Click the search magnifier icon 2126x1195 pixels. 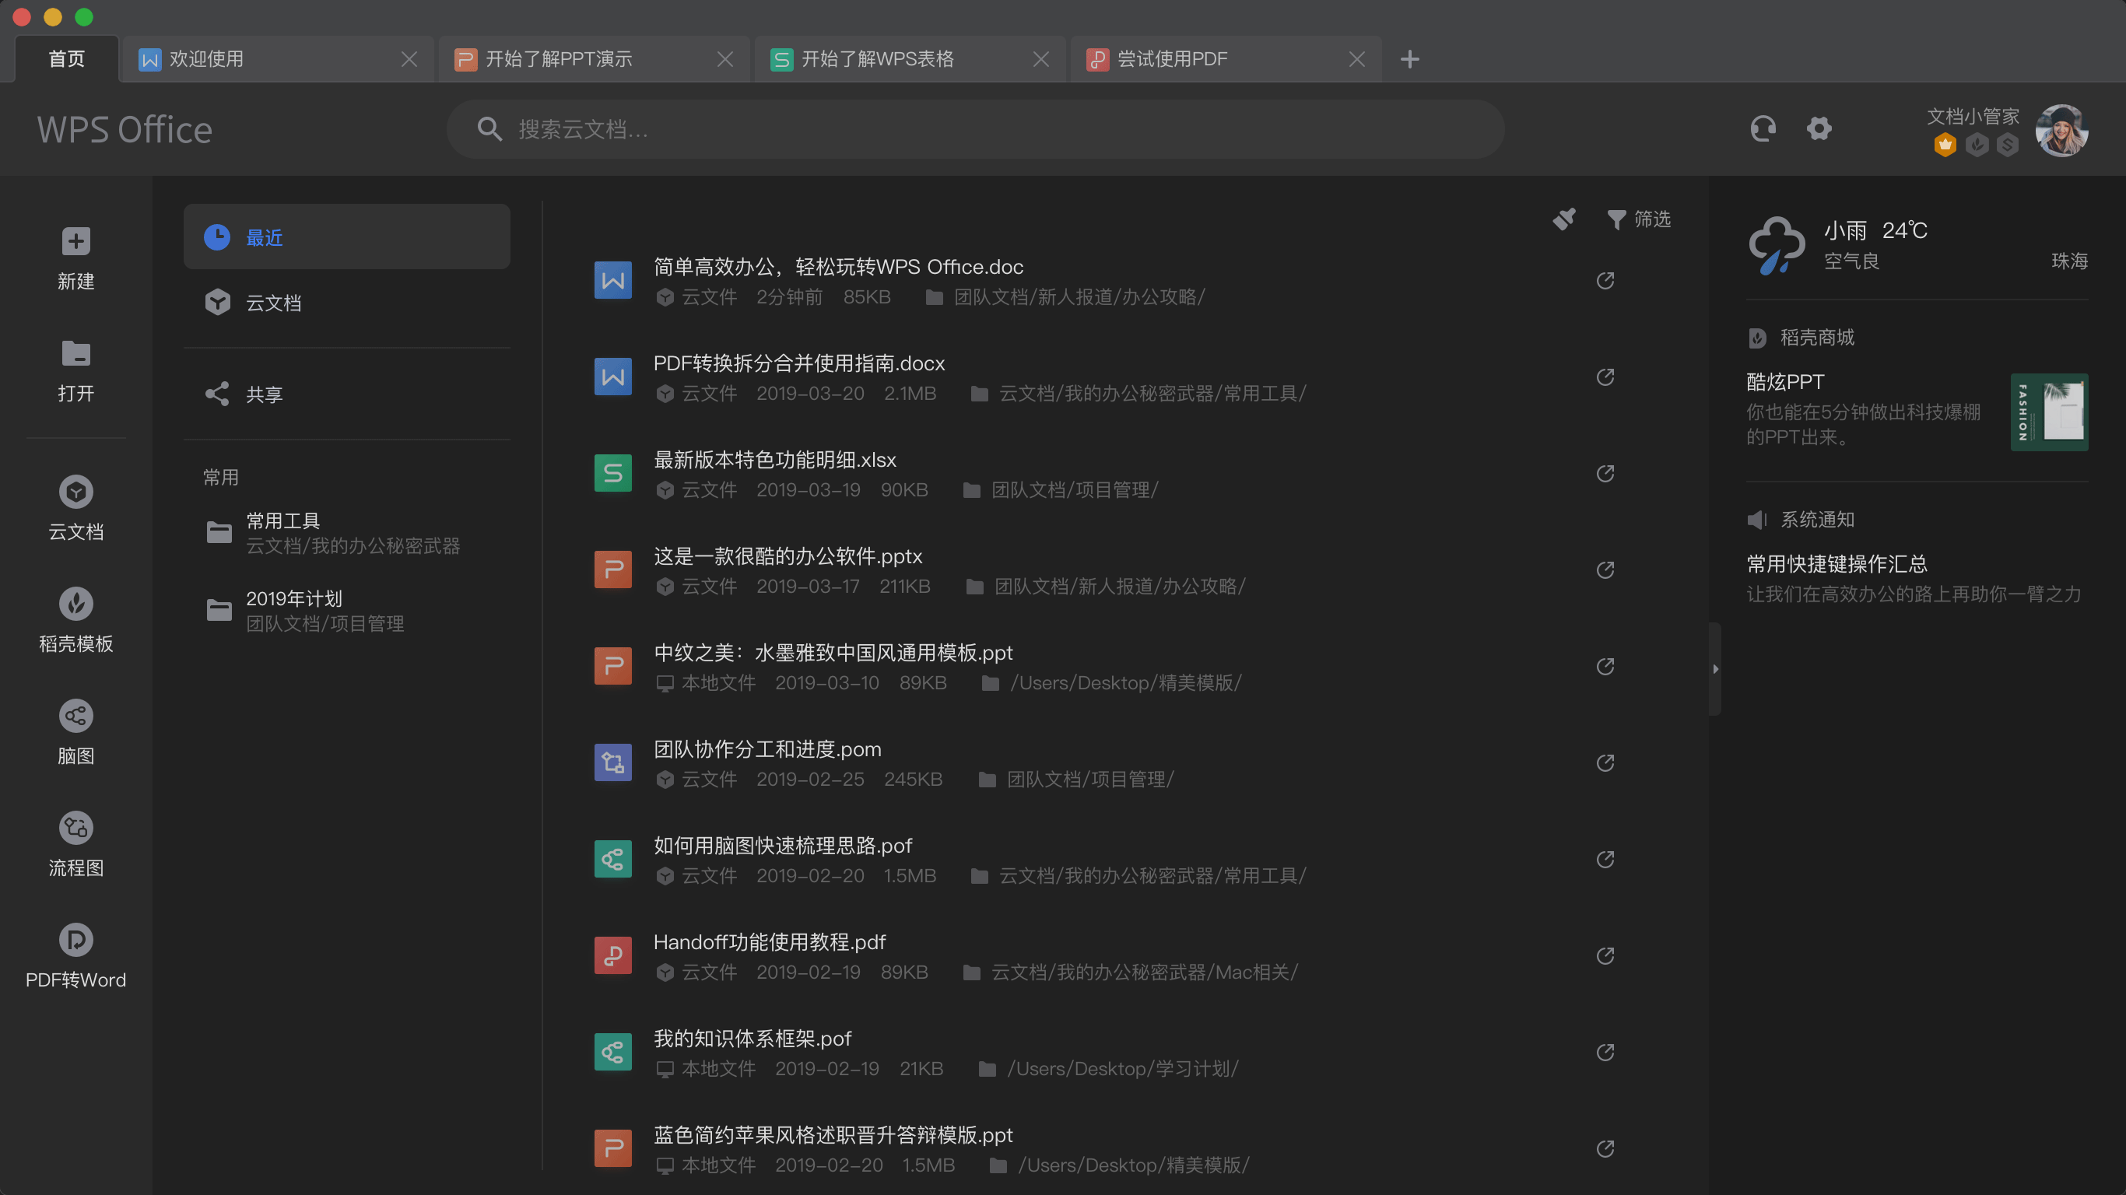click(489, 128)
